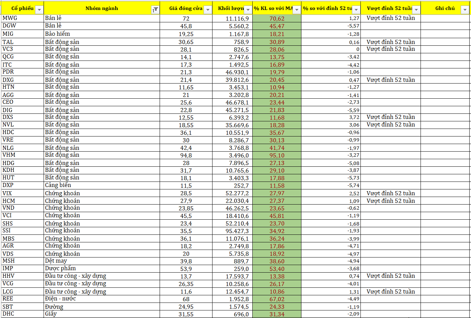
Task: Click the green 70,62 cell for MWG
Action: coord(277,18)
